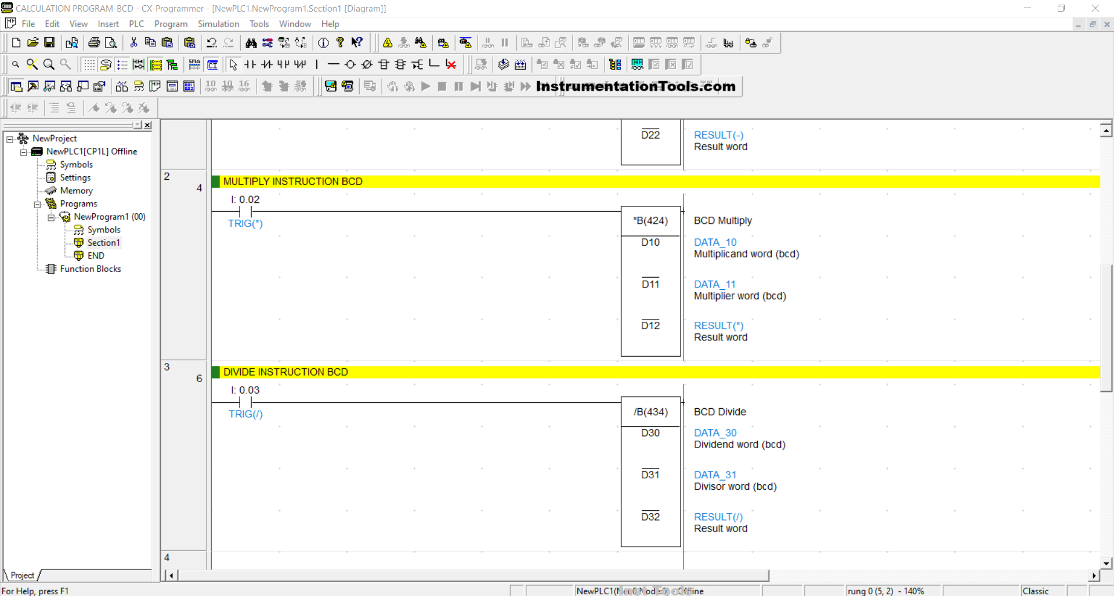The image size is (1114, 596).
Task: Select the New Contact tool
Action: pos(250,65)
